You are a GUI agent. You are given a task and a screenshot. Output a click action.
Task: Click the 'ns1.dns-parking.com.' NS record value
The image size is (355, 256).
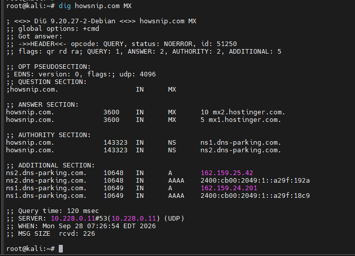coord(241,143)
